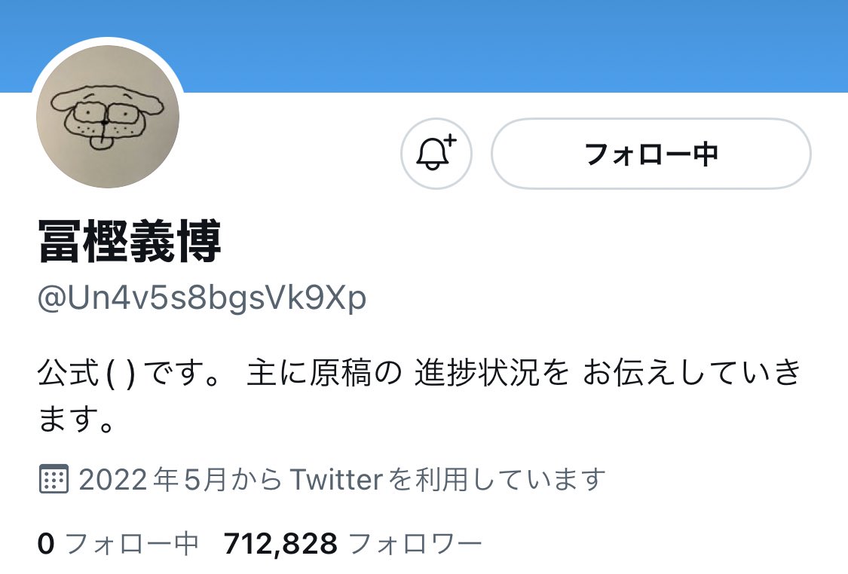Click the follower number 712,828
The height and width of the screenshot is (574, 848).
(280, 544)
